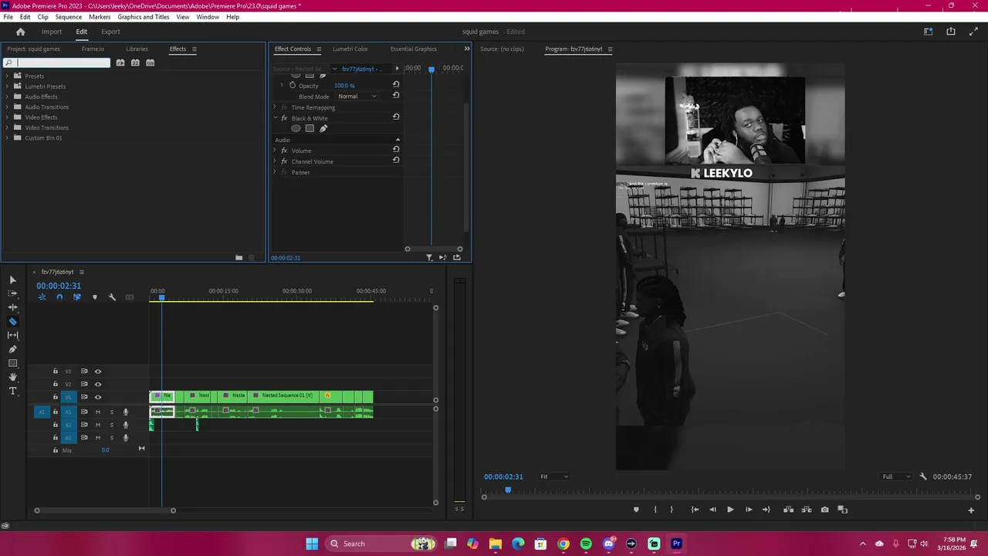Select the Slip tool
Screen dimensions: 988x556
tap(12, 335)
